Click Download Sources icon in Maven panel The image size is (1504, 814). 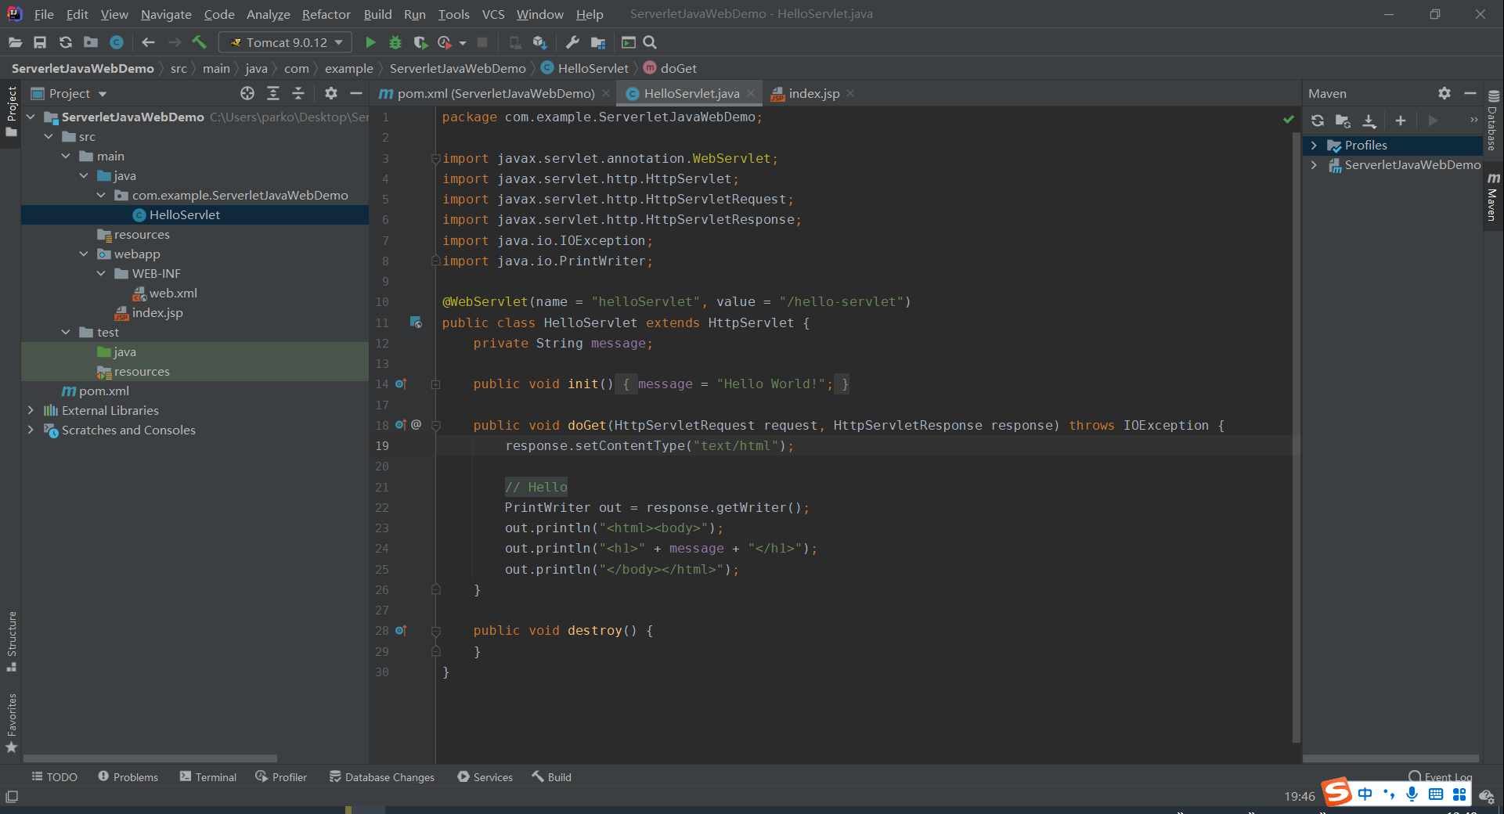(1369, 121)
